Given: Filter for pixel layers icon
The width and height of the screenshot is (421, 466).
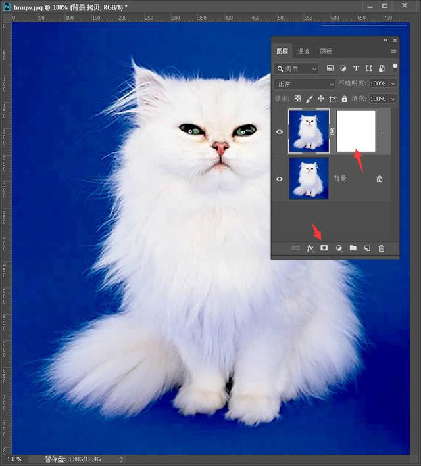Looking at the screenshot, I should (330, 68).
